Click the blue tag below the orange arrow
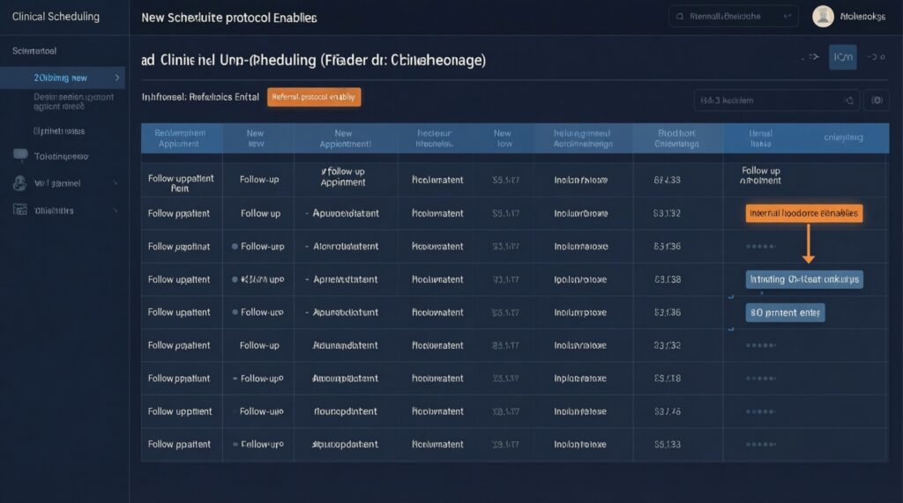The image size is (903, 503). [x=803, y=279]
